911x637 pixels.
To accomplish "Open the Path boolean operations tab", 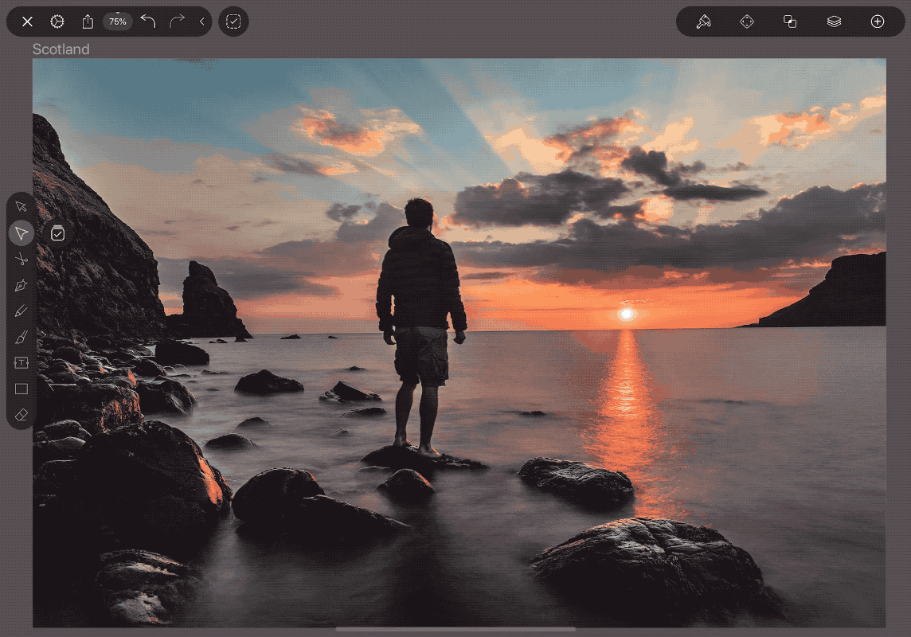I will point(790,21).
